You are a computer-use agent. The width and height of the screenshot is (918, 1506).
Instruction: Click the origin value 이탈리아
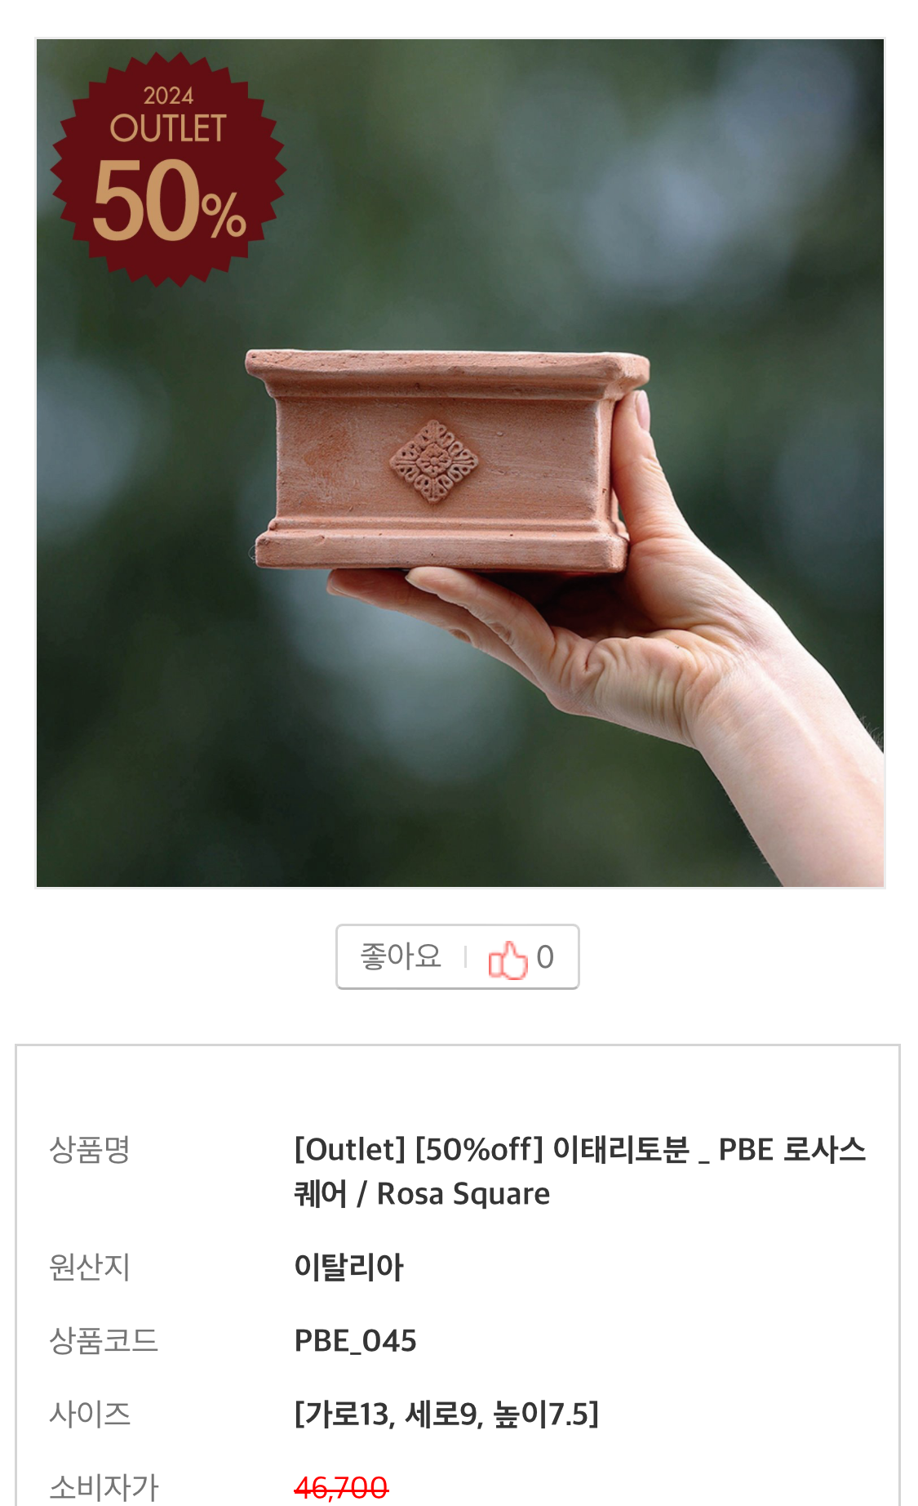click(349, 1267)
